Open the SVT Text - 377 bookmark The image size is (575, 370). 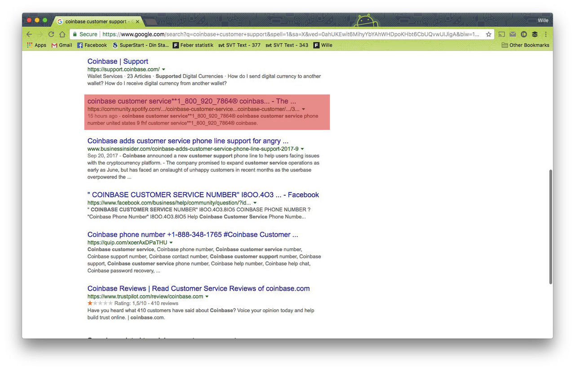(239, 45)
